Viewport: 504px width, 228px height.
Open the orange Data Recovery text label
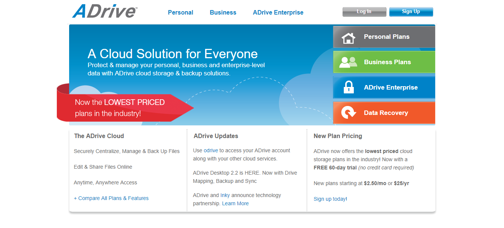pos(386,113)
